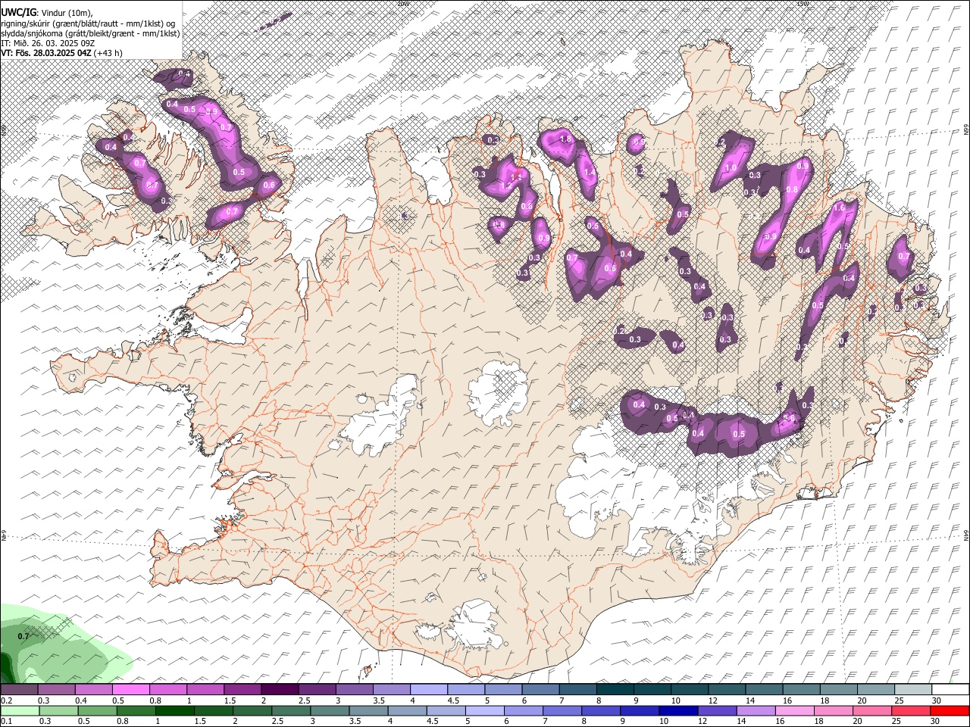Click the 1.4 snowfall value label
This screenshot has height=727, width=970.
590,173
